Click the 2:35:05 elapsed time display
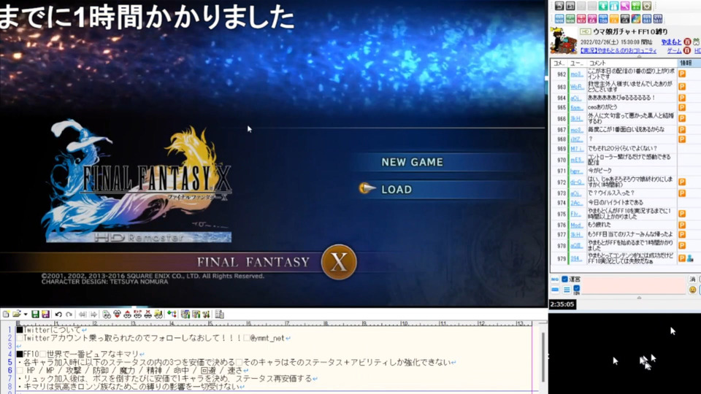701x394 pixels. [x=562, y=304]
